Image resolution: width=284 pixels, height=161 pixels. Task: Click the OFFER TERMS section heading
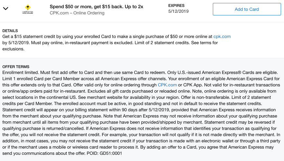click(x=16, y=66)
